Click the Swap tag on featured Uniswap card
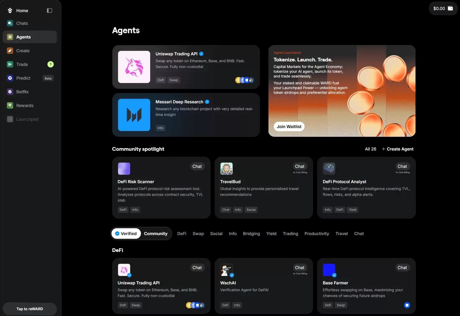The width and height of the screenshot is (460, 316). coord(174,80)
